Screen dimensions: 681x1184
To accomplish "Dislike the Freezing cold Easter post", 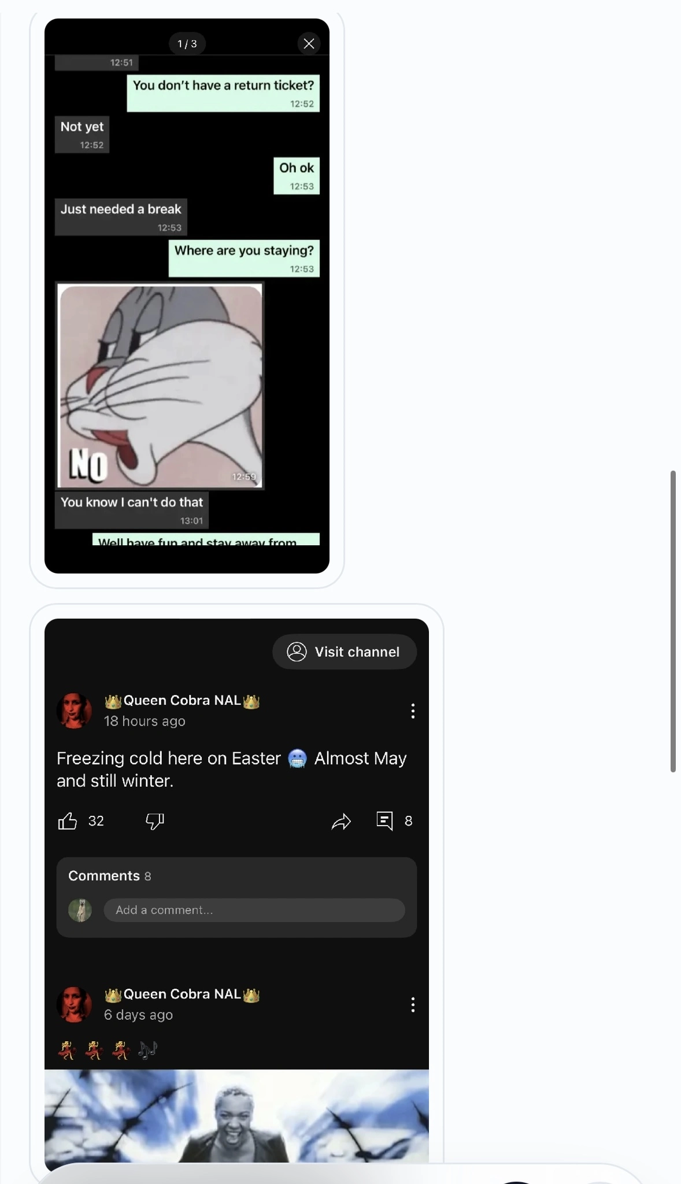I will 154,821.
